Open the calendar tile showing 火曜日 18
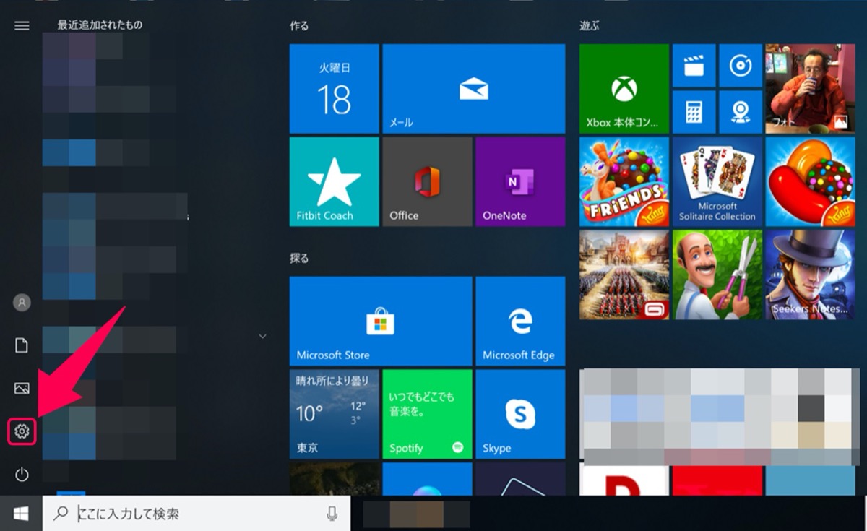 (335, 89)
